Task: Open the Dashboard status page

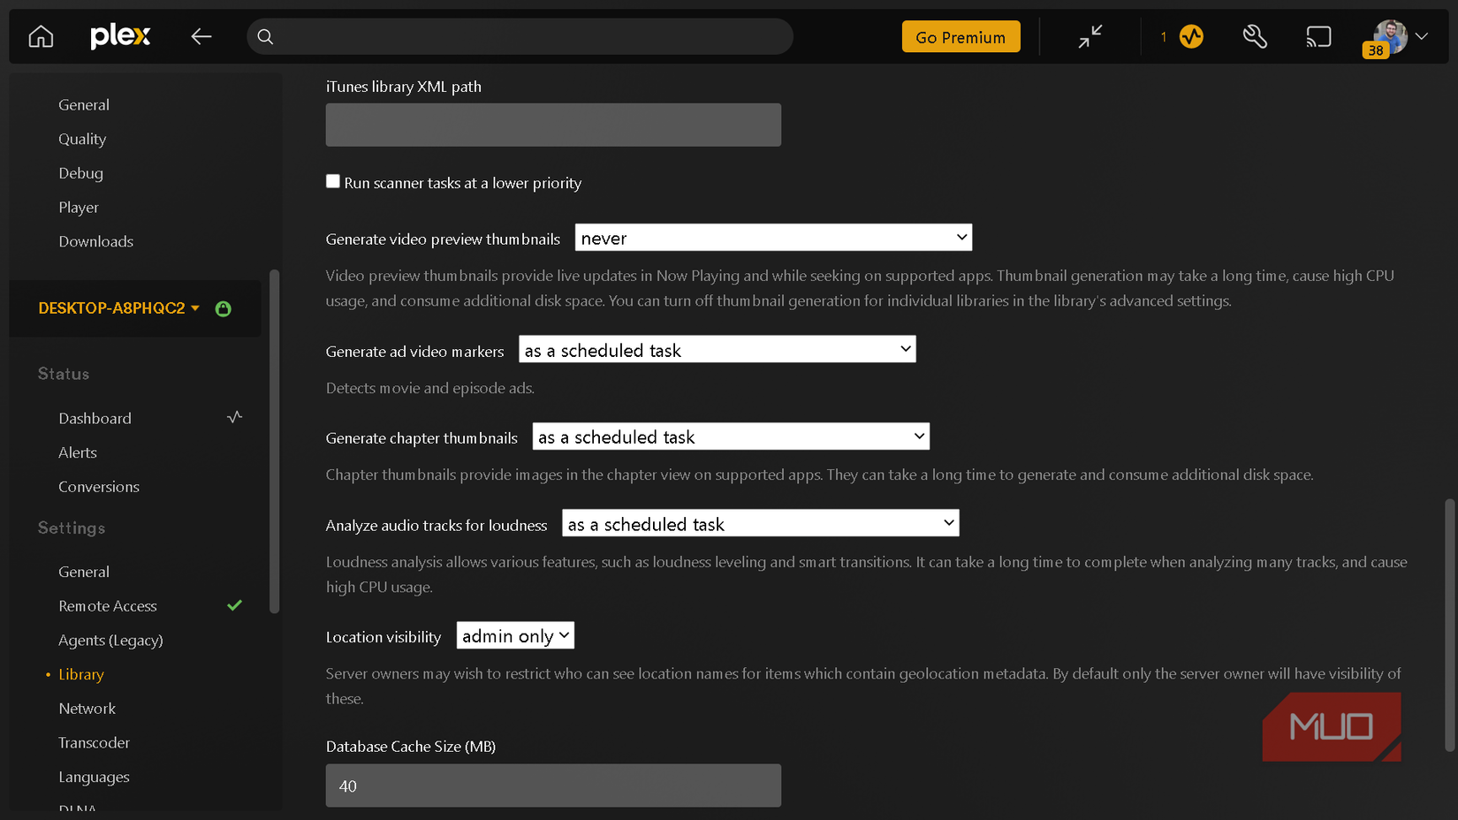Action: [x=95, y=419]
